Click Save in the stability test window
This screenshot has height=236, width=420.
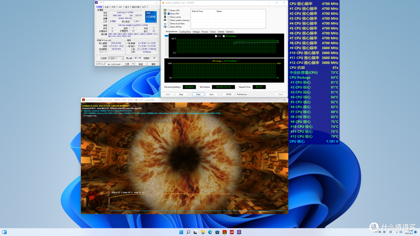(x=211, y=94)
